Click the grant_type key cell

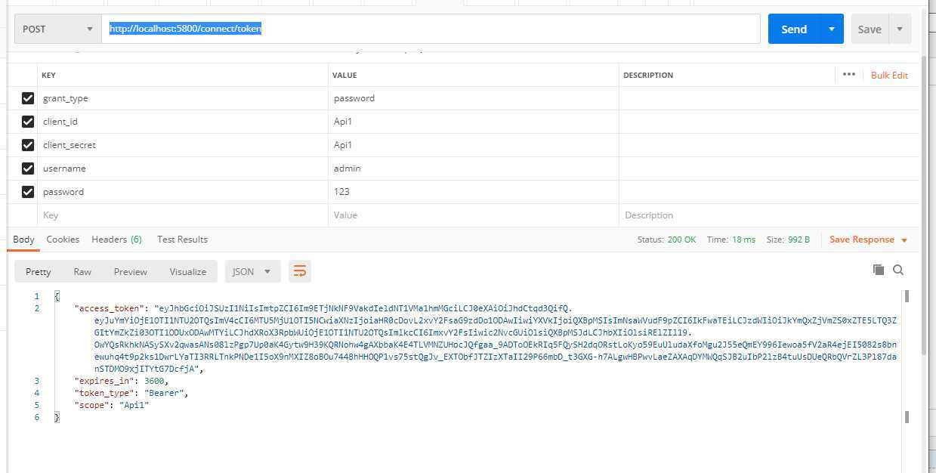(x=183, y=98)
